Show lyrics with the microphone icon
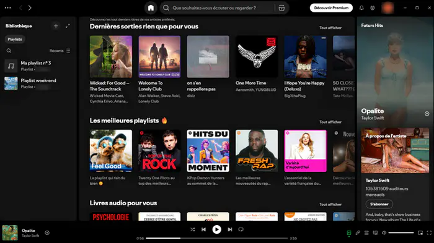 click(x=358, y=232)
